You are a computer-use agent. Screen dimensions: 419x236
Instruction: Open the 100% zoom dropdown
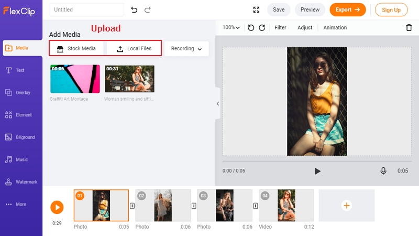[231, 28]
